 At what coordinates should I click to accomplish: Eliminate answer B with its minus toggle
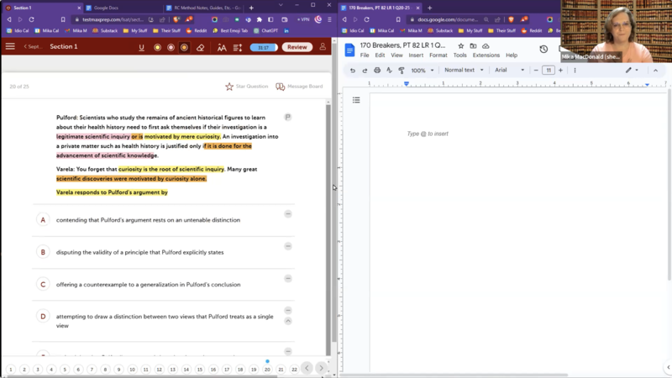[288, 246]
